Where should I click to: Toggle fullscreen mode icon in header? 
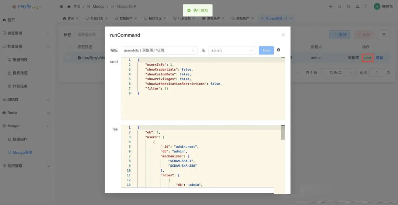pyautogui.click(x=367, y=7)
